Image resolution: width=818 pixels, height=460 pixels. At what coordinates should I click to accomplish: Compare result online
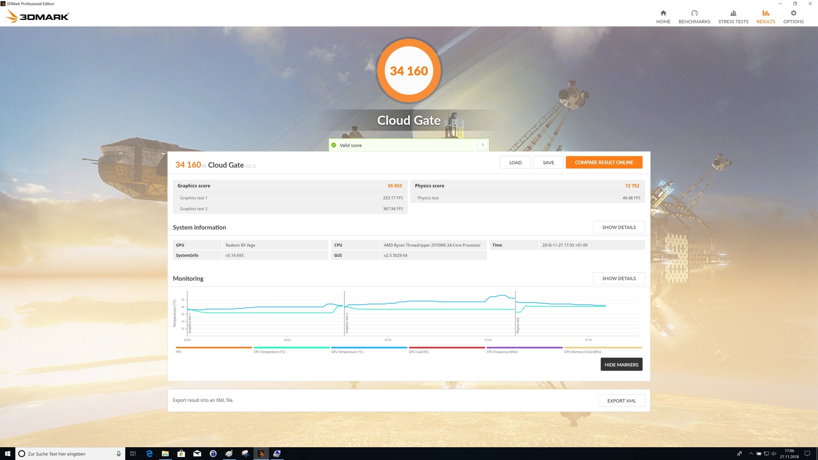[603, 162]
